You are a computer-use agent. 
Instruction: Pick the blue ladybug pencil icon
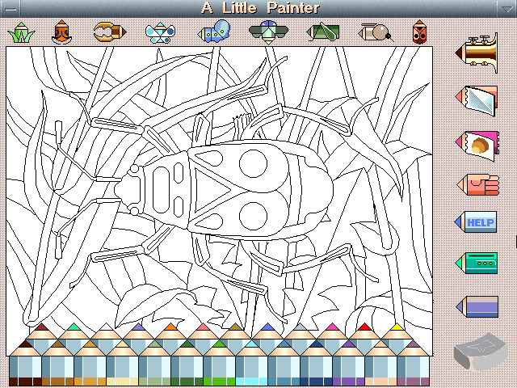[x=213, y=32]
